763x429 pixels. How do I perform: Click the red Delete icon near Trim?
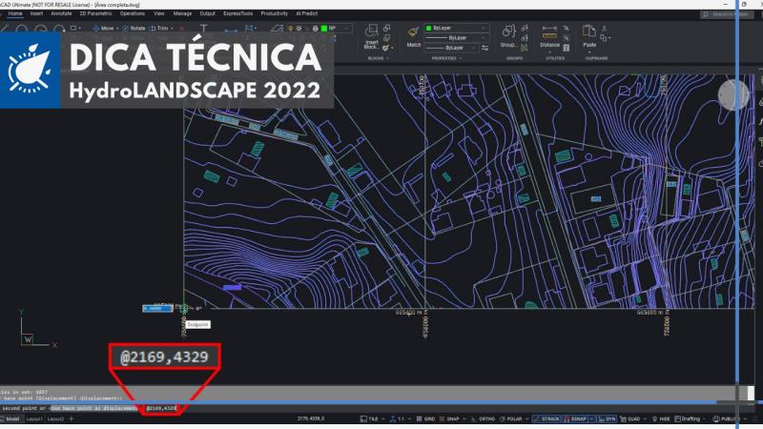coord(182,29)
